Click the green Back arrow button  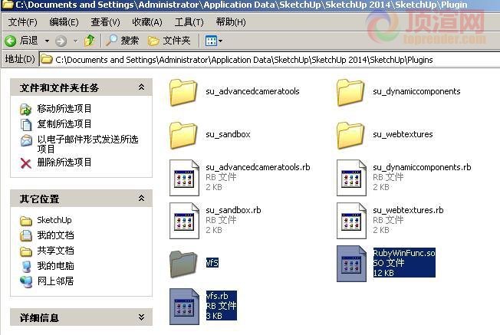tap(11, 41)
